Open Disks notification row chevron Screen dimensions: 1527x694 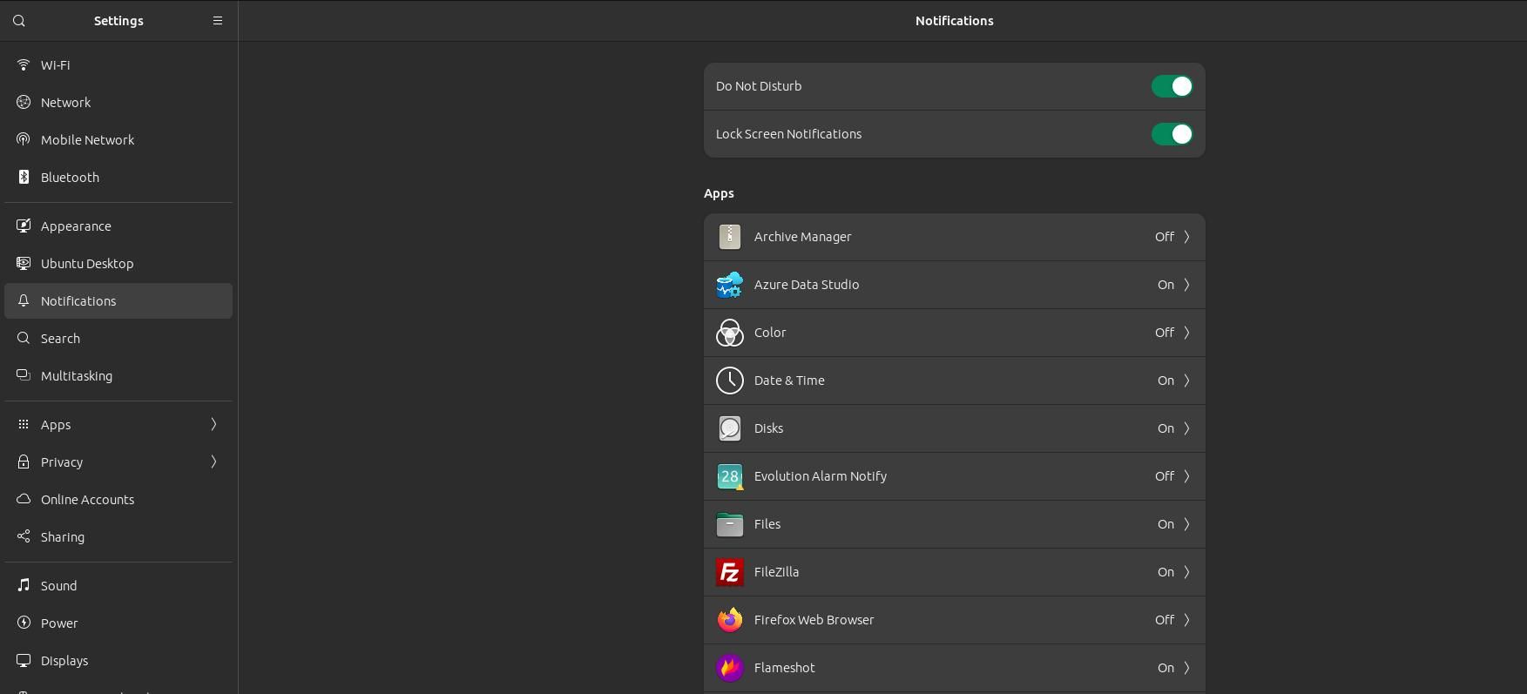click(x=1186, y=428)
